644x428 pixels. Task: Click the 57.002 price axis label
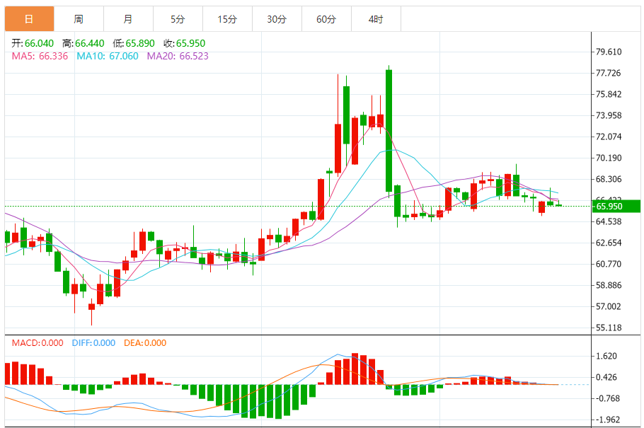[x=609, y=306]
